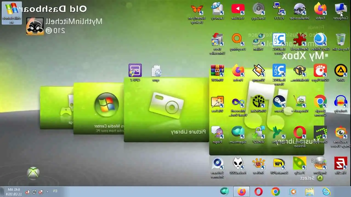Select the InfraRecorder desktop icon

pos(299,11)
